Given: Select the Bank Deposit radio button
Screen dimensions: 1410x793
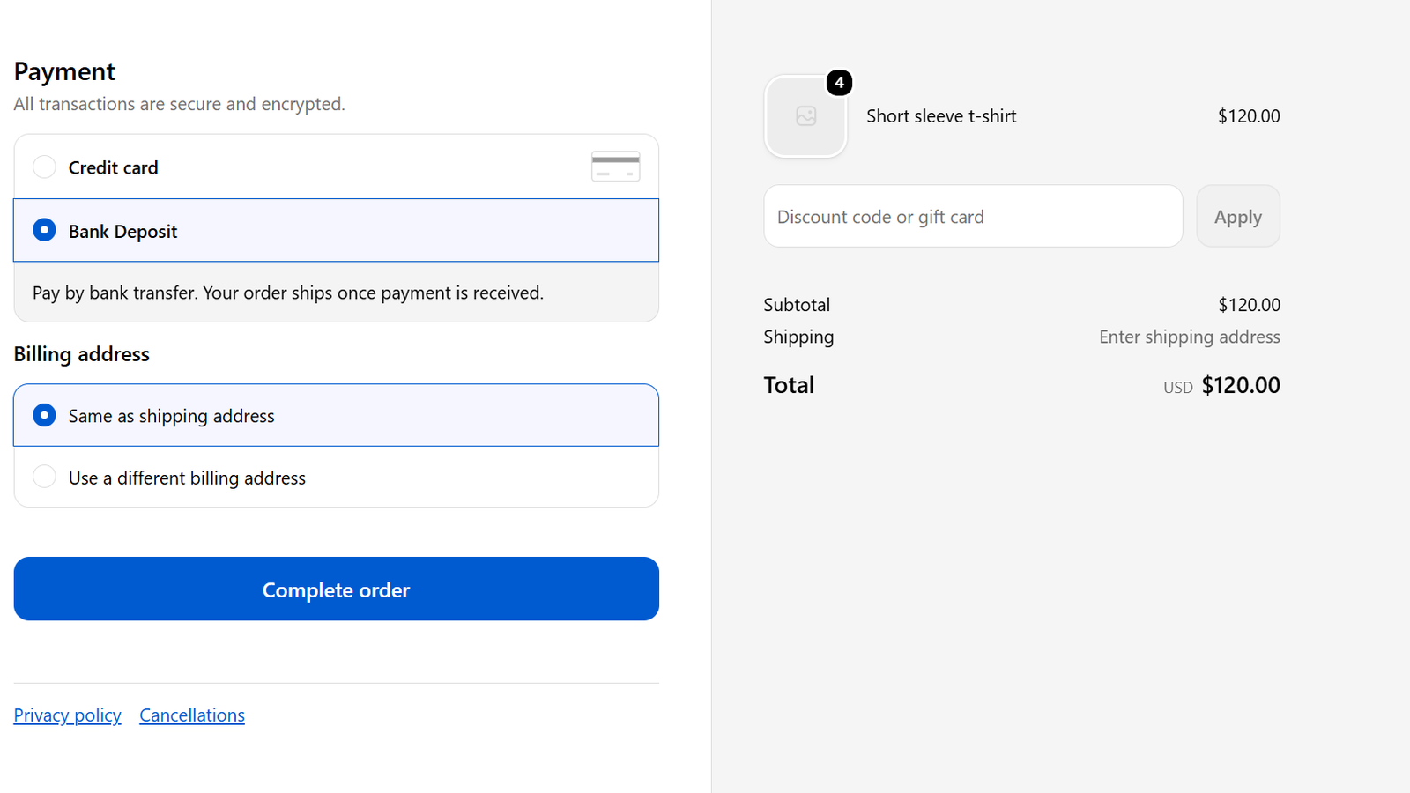Looking at the screenshot, I should pyautogui.click(x=44, y=230).
